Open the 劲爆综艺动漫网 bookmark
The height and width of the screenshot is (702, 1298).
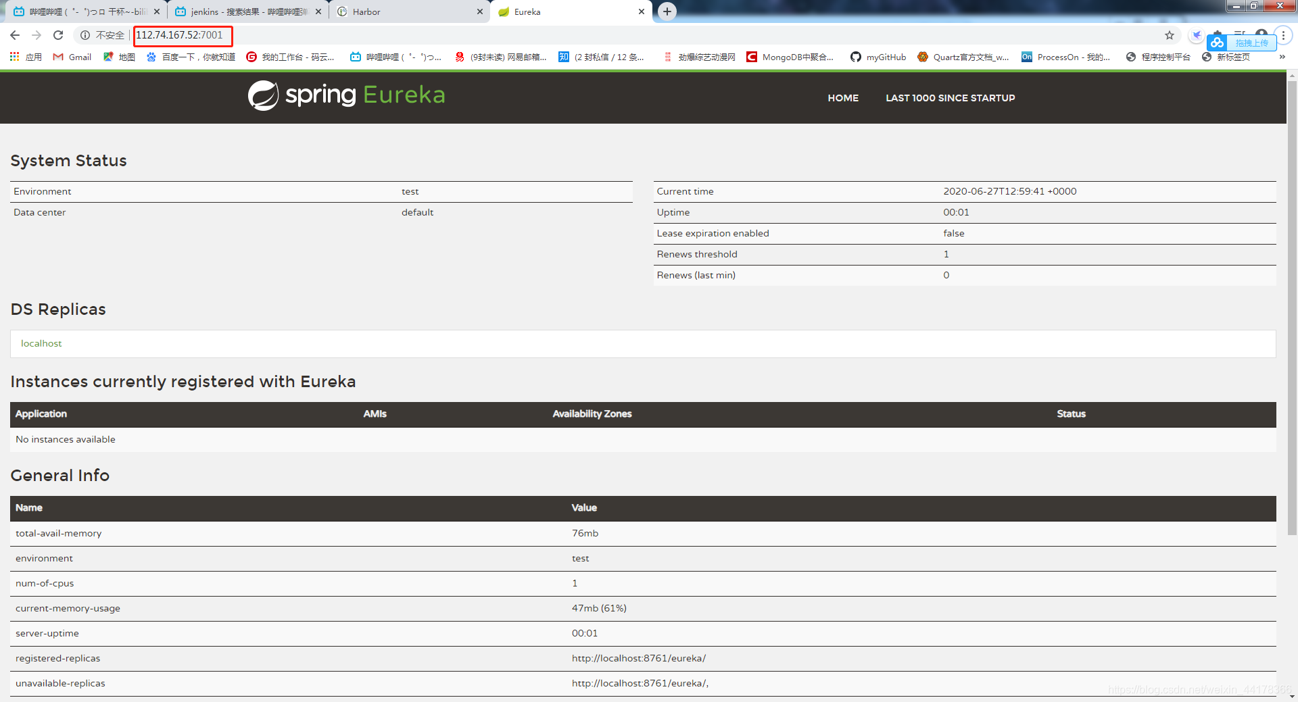699,57
